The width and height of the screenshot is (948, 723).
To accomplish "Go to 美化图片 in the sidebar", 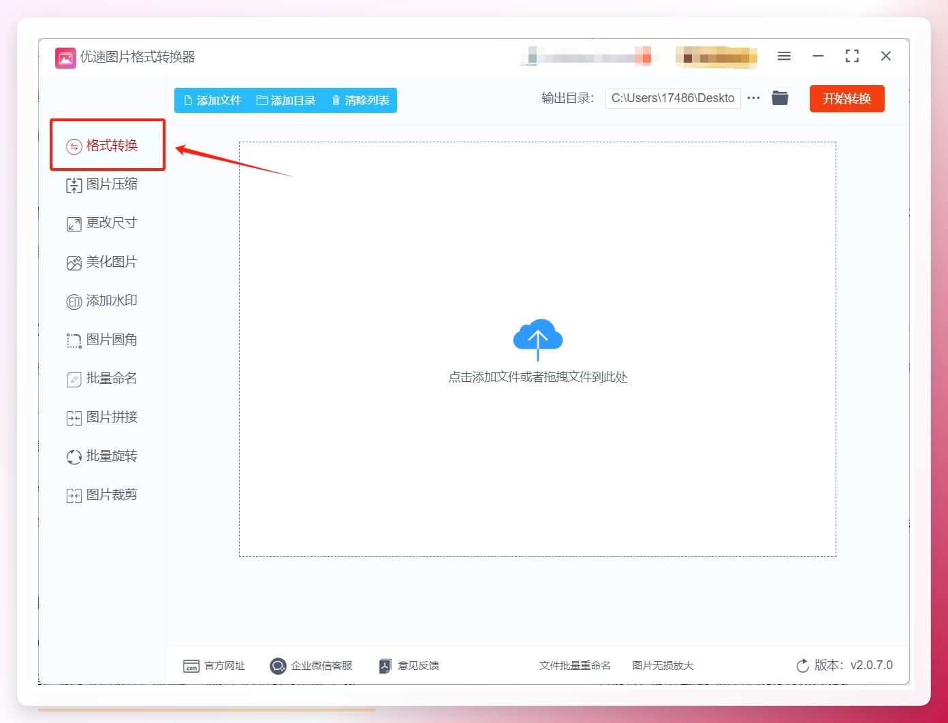I will [102, 262].
